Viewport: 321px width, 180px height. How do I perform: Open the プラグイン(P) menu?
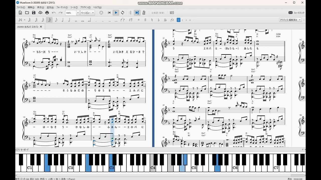coord(86,7)
